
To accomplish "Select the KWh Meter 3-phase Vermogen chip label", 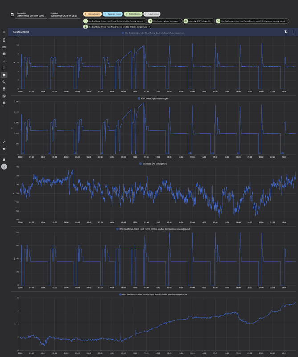I will click(165, 21).
